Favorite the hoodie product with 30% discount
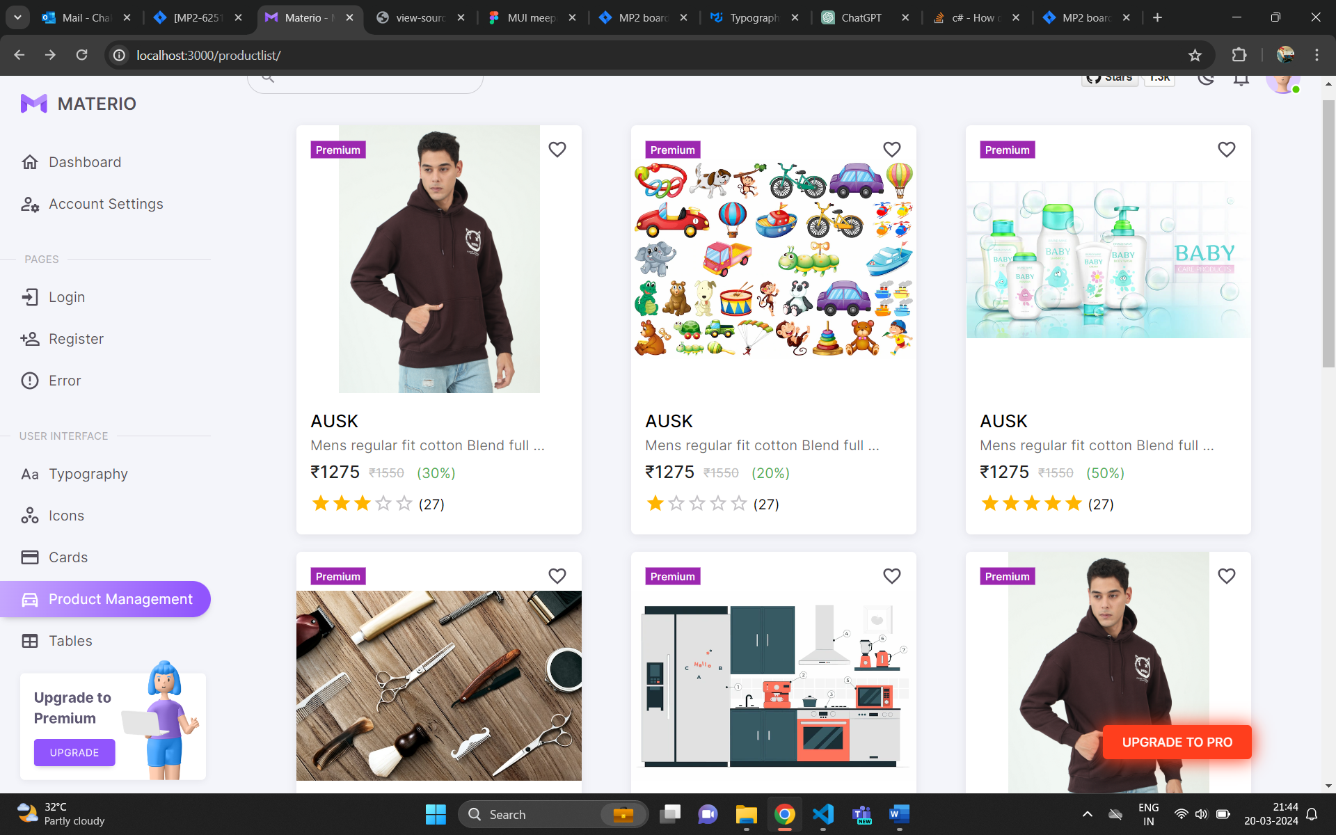 pos(557,150)
